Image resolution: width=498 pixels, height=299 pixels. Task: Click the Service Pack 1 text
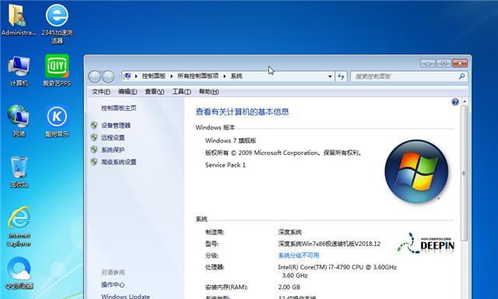[225, 165]
